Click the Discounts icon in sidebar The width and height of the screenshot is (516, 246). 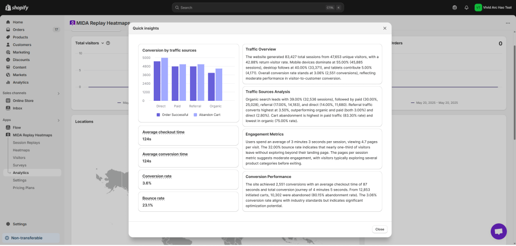coord(8,60)
